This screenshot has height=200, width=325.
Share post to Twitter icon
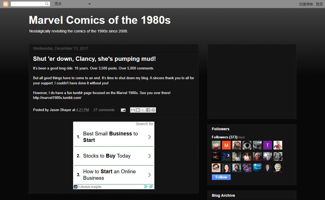143,110
